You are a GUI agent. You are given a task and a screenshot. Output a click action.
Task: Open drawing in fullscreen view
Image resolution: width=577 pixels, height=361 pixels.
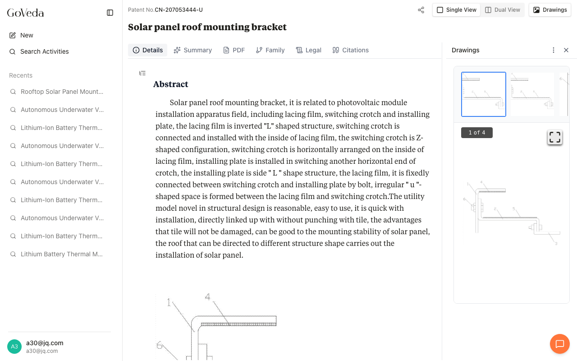click(555, 137)
